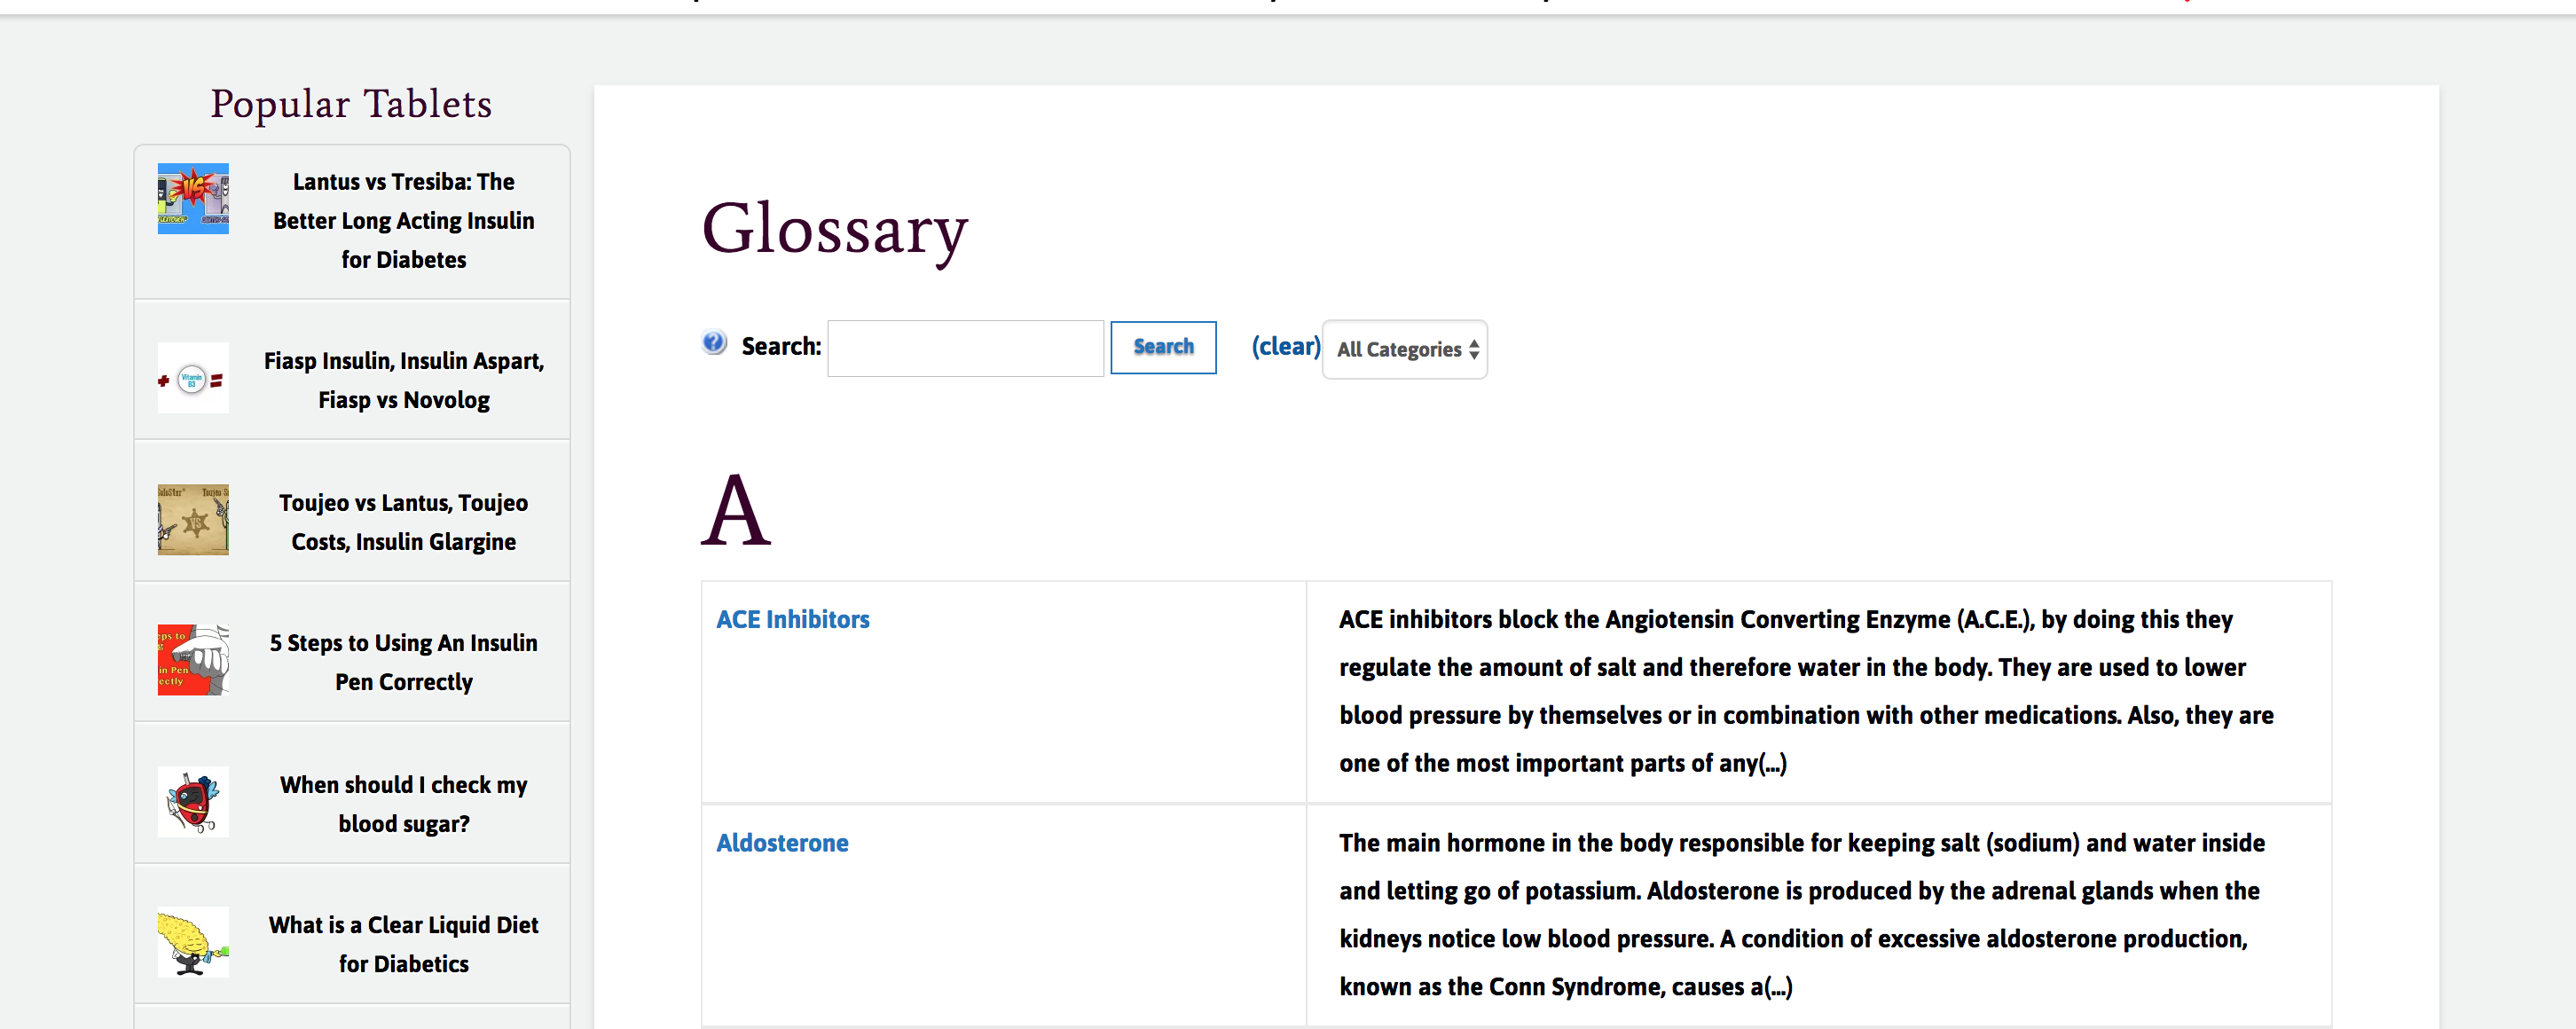The width and height of the screenshot is (2576, 1029).
Task: Click the ACE Inhibitors description text
Action: tap(1805, 691)
